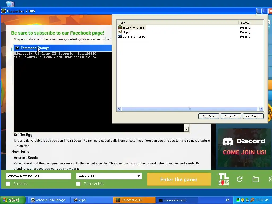Screen dimensions: 272x204
Task: Click the desktop computer icon
Action: (x=10, y=4)
